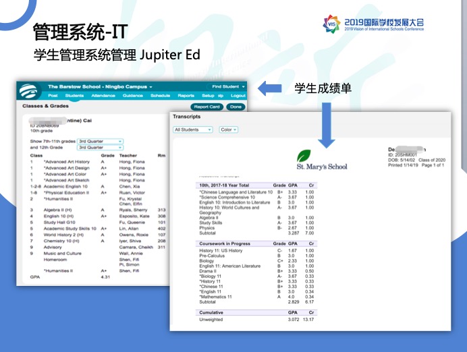Open the All Students dropdown in Transcripts
Image resolution: width=467 pixels, height=352 pixels.
coord(193,129)
